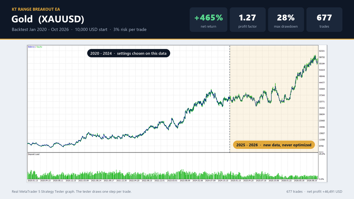Click the Balance legend label

[31, 47]
